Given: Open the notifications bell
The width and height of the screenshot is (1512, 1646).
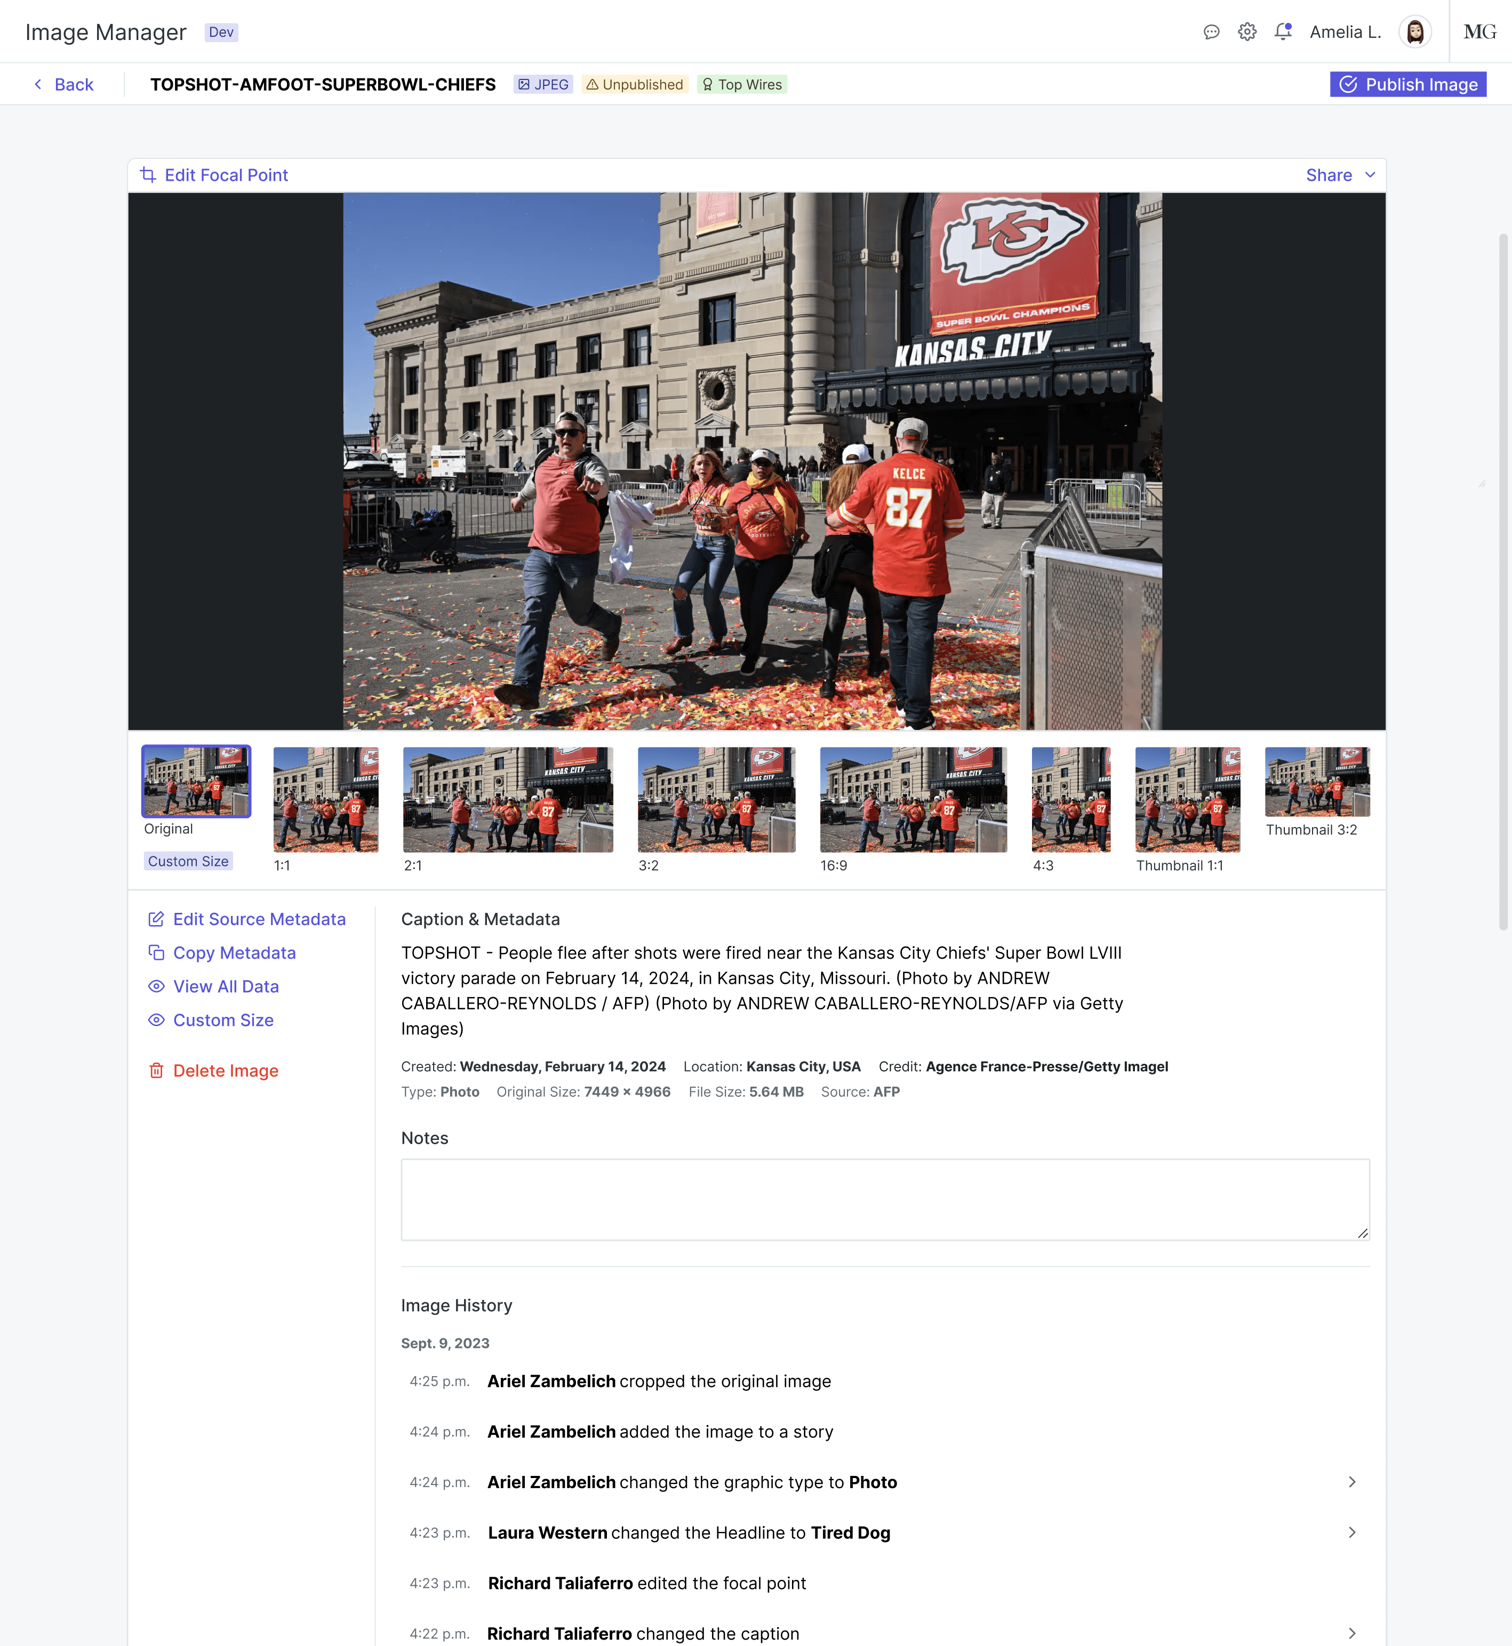Looking at the screenshot, I should coord(1282,32).
